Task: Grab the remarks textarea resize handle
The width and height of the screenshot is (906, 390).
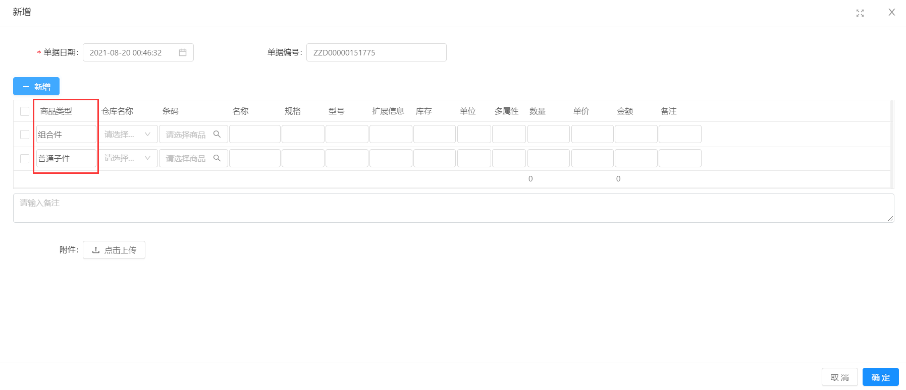Action: 890,219
